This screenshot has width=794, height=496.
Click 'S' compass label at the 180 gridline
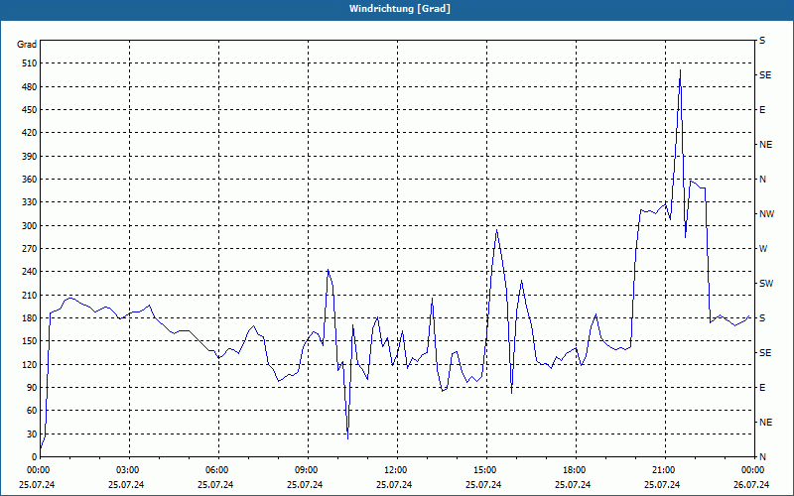[x=762, y=318]
